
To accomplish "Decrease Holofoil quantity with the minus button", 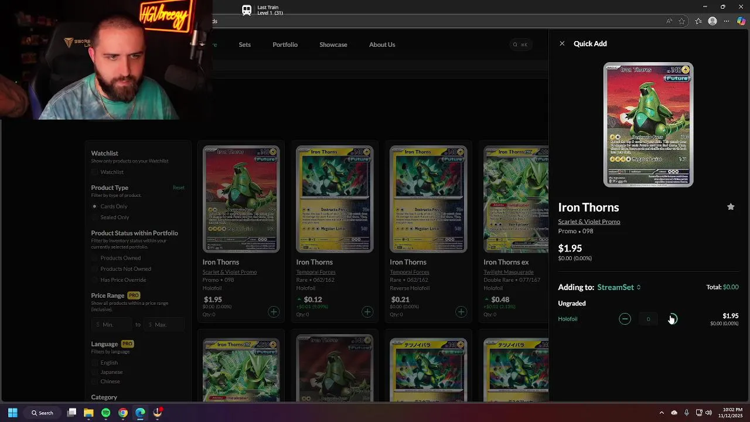I will tap(625, 319).
